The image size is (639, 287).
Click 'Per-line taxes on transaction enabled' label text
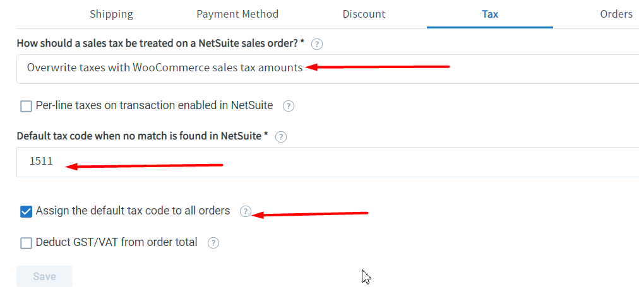point(155,105)
